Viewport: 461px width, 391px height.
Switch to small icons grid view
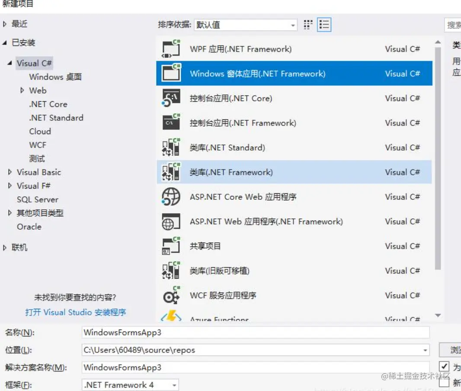[308, 25]
